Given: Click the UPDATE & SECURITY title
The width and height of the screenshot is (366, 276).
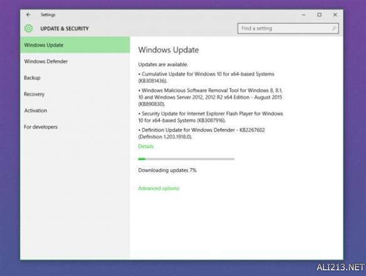Looking at the screenshot, I should (x=65, y=29).
